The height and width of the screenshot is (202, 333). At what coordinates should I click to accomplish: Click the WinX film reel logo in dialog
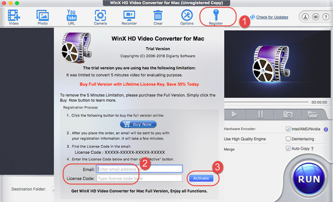pos(77,48)
